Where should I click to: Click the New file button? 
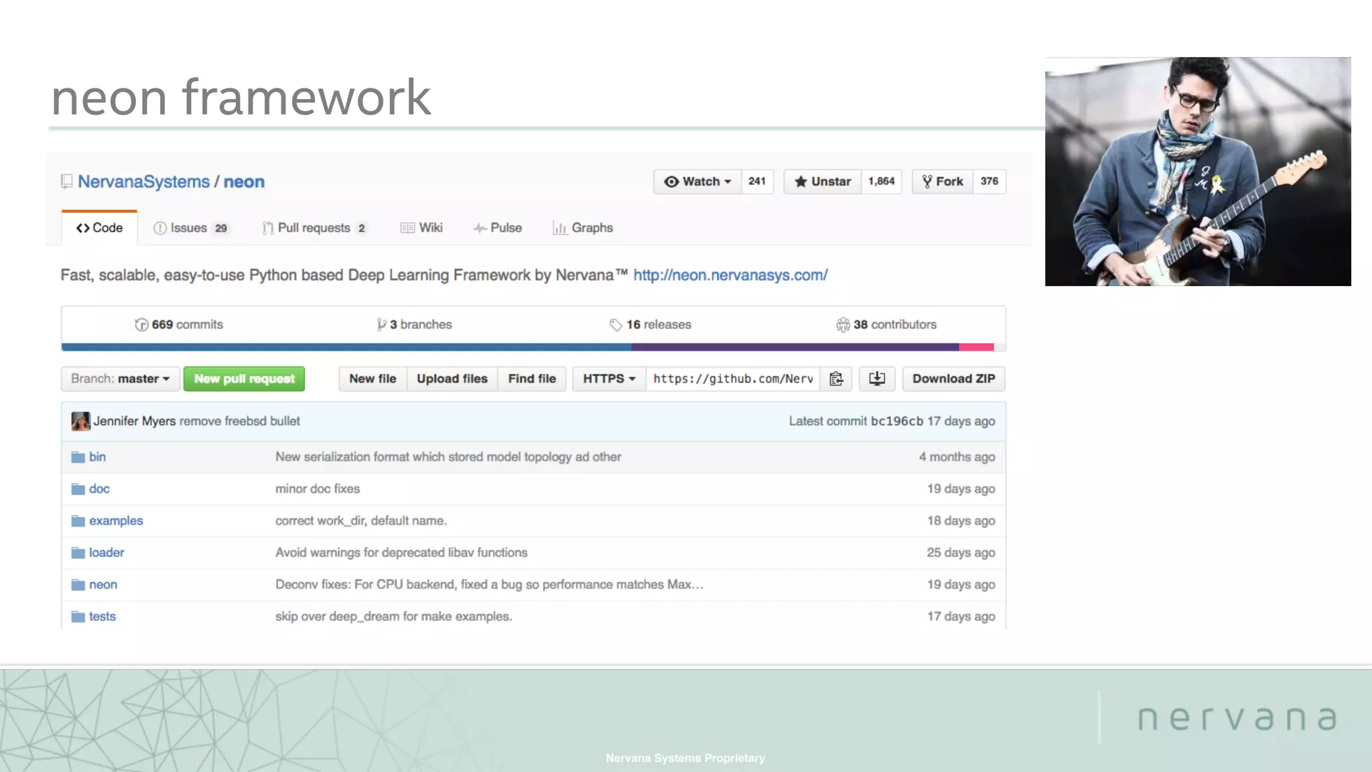click(x=372, y=379)
